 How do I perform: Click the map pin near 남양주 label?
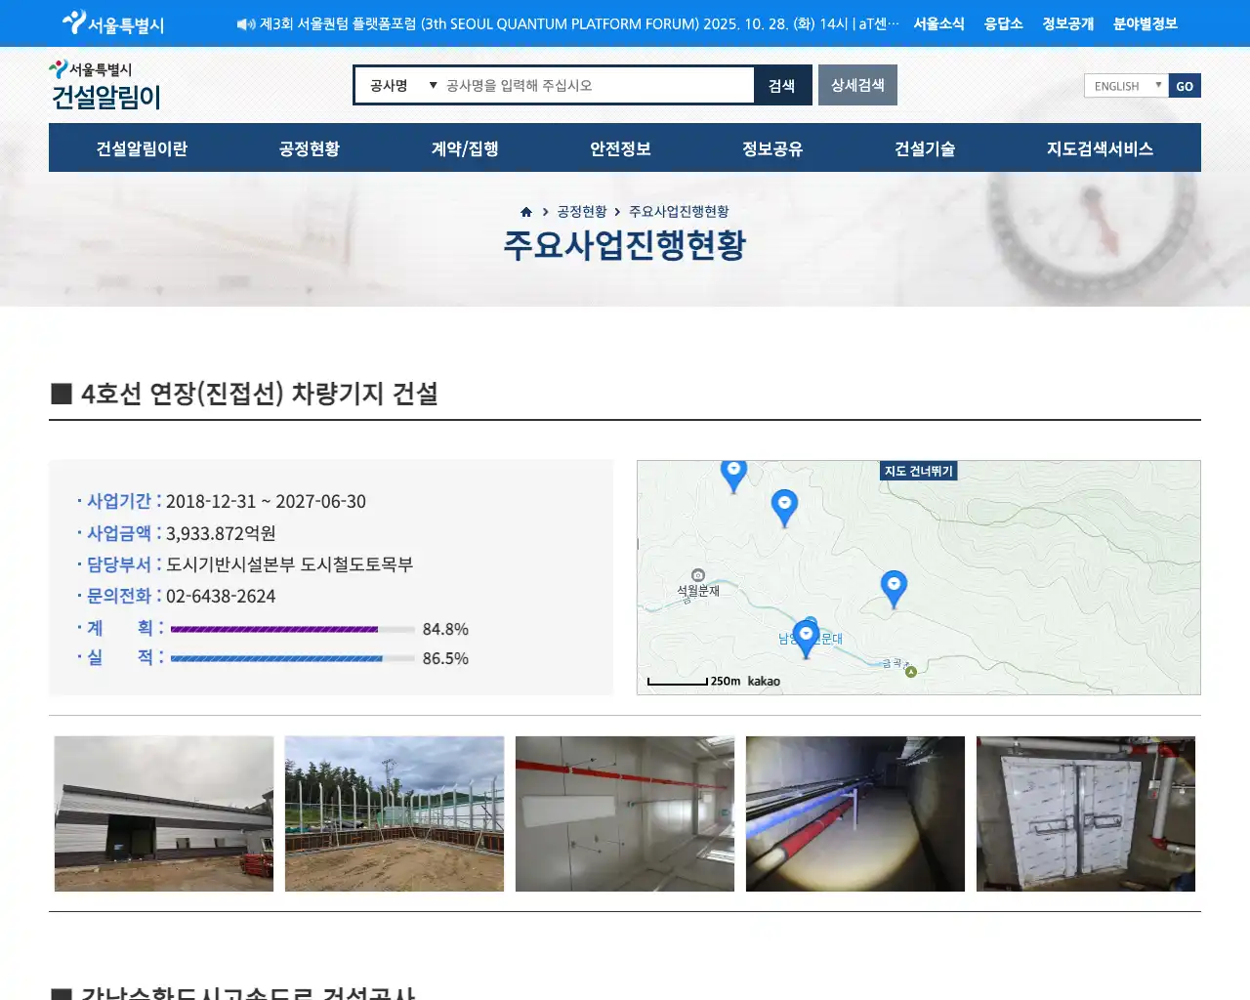(806, 637)
